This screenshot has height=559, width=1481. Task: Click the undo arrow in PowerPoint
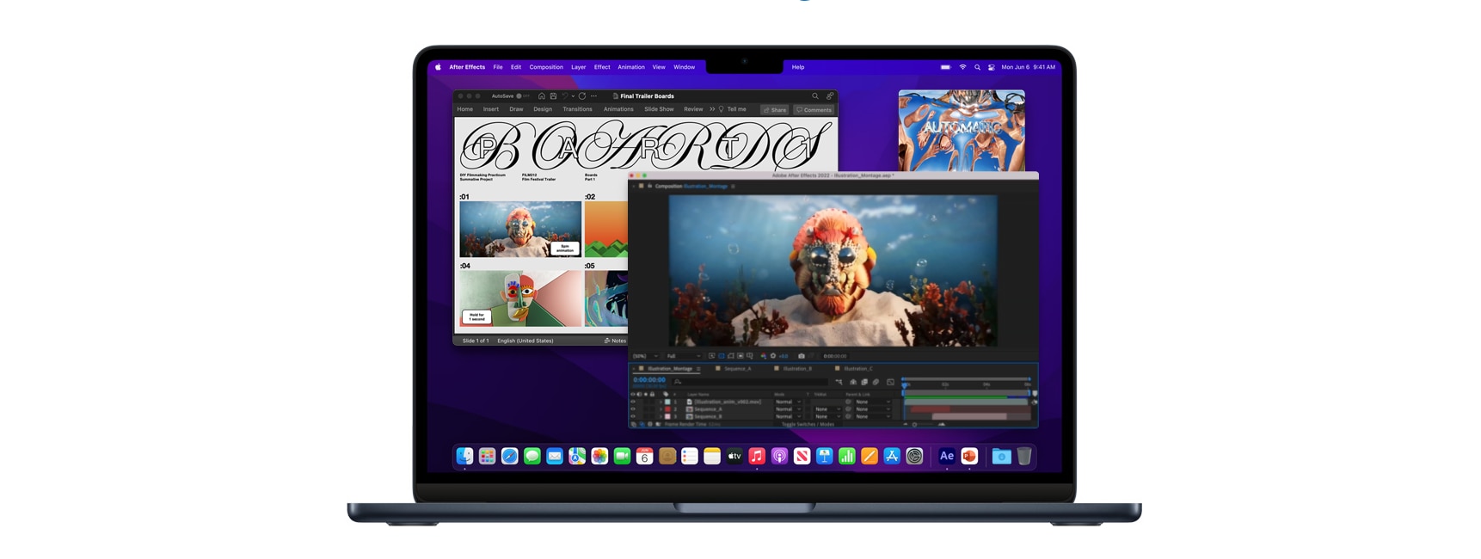tap(565, 96)
